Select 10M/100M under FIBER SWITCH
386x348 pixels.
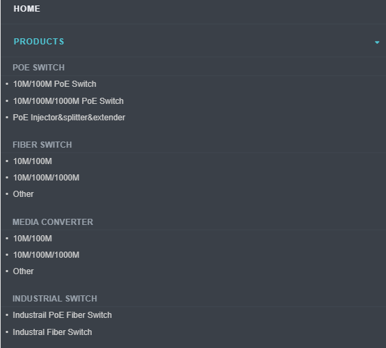click(32, 161)
